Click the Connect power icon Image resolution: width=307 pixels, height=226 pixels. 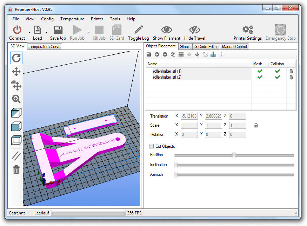click(x=17, y=30)
